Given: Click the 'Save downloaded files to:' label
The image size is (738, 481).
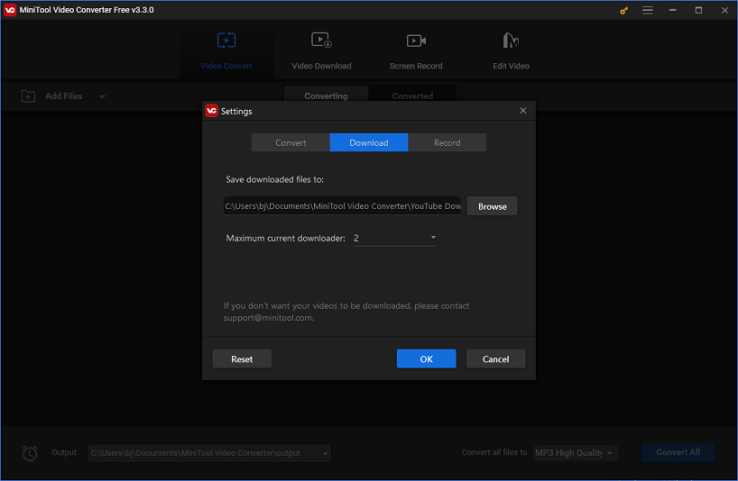Looking at the screenshot, I should coord(274,179).
